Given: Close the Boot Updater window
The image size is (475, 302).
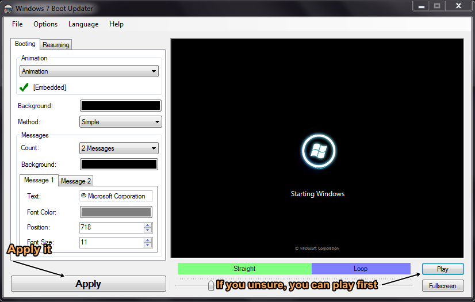Looking at the screenshot, I should pos(459,6).
